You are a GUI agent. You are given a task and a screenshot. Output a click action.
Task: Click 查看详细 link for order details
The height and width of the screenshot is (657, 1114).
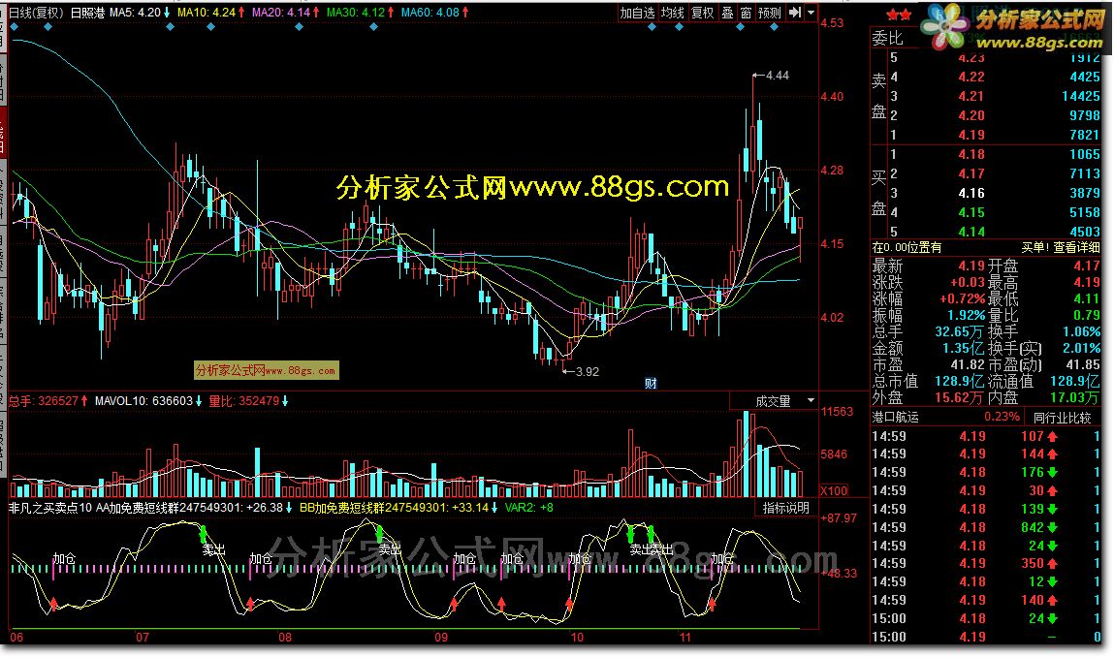[x=1076, y=247]
